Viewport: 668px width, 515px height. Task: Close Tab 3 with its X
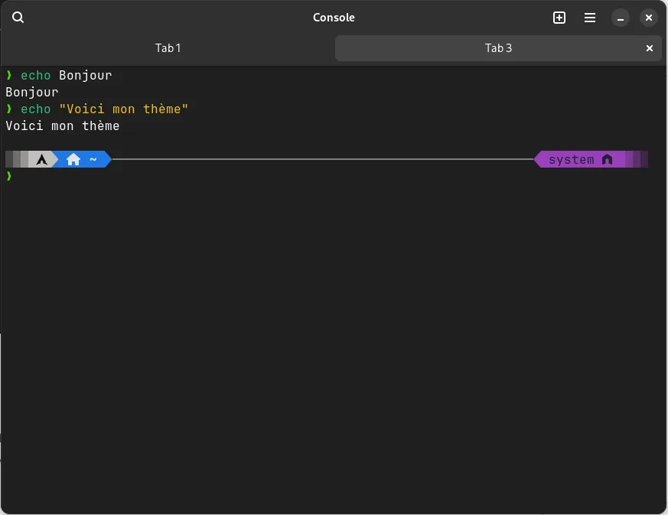(x=650, y=48)
